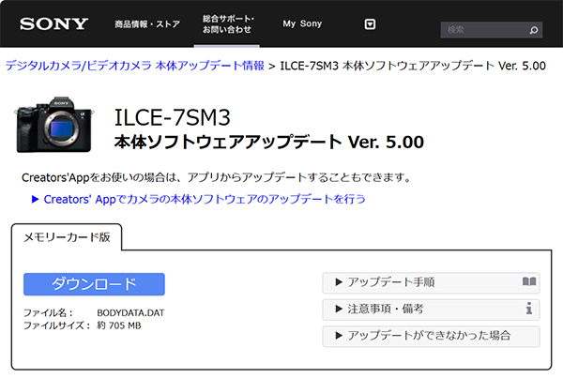This screenshot has height=378, width=563.
Task: Click the 本体ソフトウェアアップデート Ver. 5.00 subheading
Action: point(269,143)
